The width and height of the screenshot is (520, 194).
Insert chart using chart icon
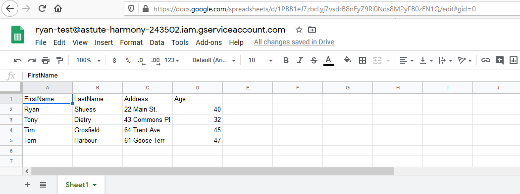(514, 60)
